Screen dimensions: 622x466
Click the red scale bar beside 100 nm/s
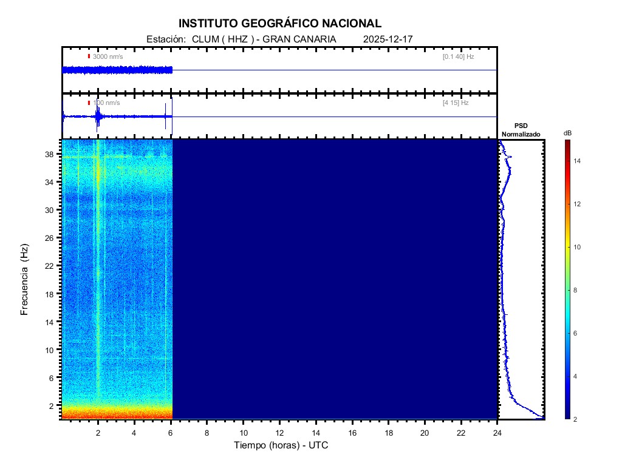pos(89,103)
